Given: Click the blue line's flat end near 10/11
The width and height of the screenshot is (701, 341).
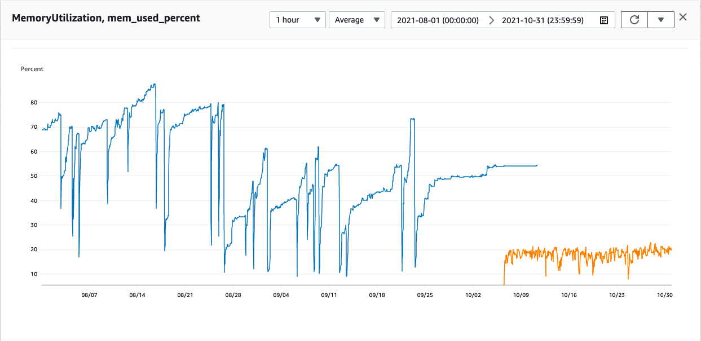Looking at the screenshot, I should tap(536, 165).
